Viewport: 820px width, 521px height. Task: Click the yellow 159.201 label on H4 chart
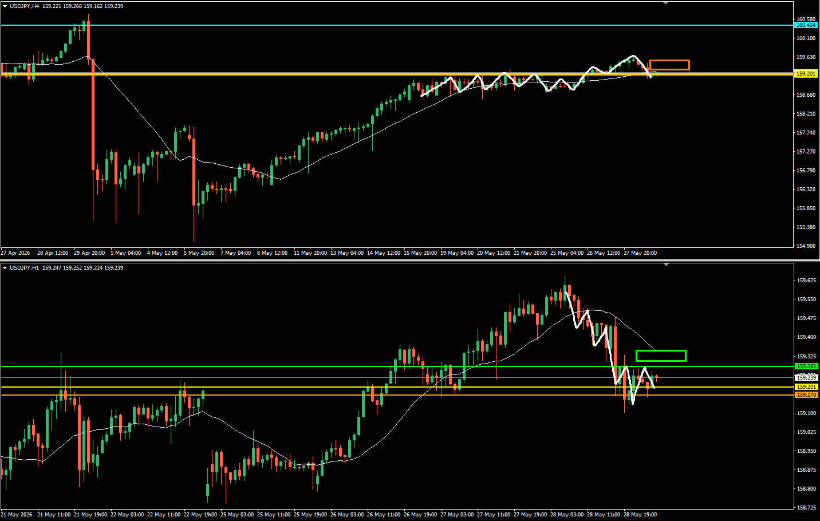tap(806, 74)
